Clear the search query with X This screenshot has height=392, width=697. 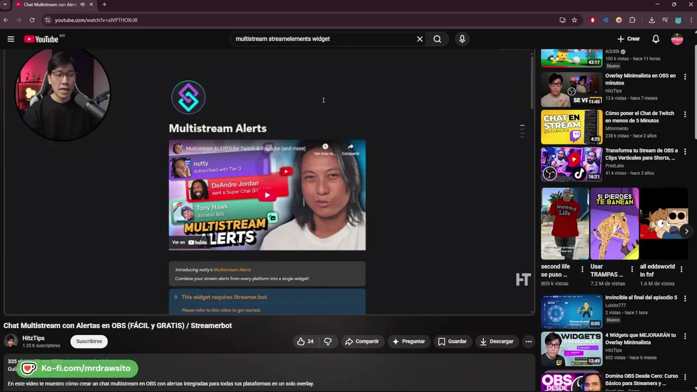pos(420,39)
